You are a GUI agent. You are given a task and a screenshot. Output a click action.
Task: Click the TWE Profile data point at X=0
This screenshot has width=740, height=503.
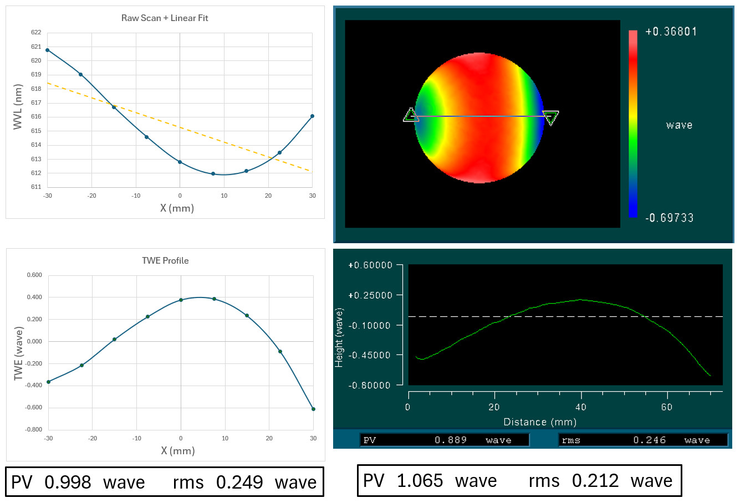181,300
